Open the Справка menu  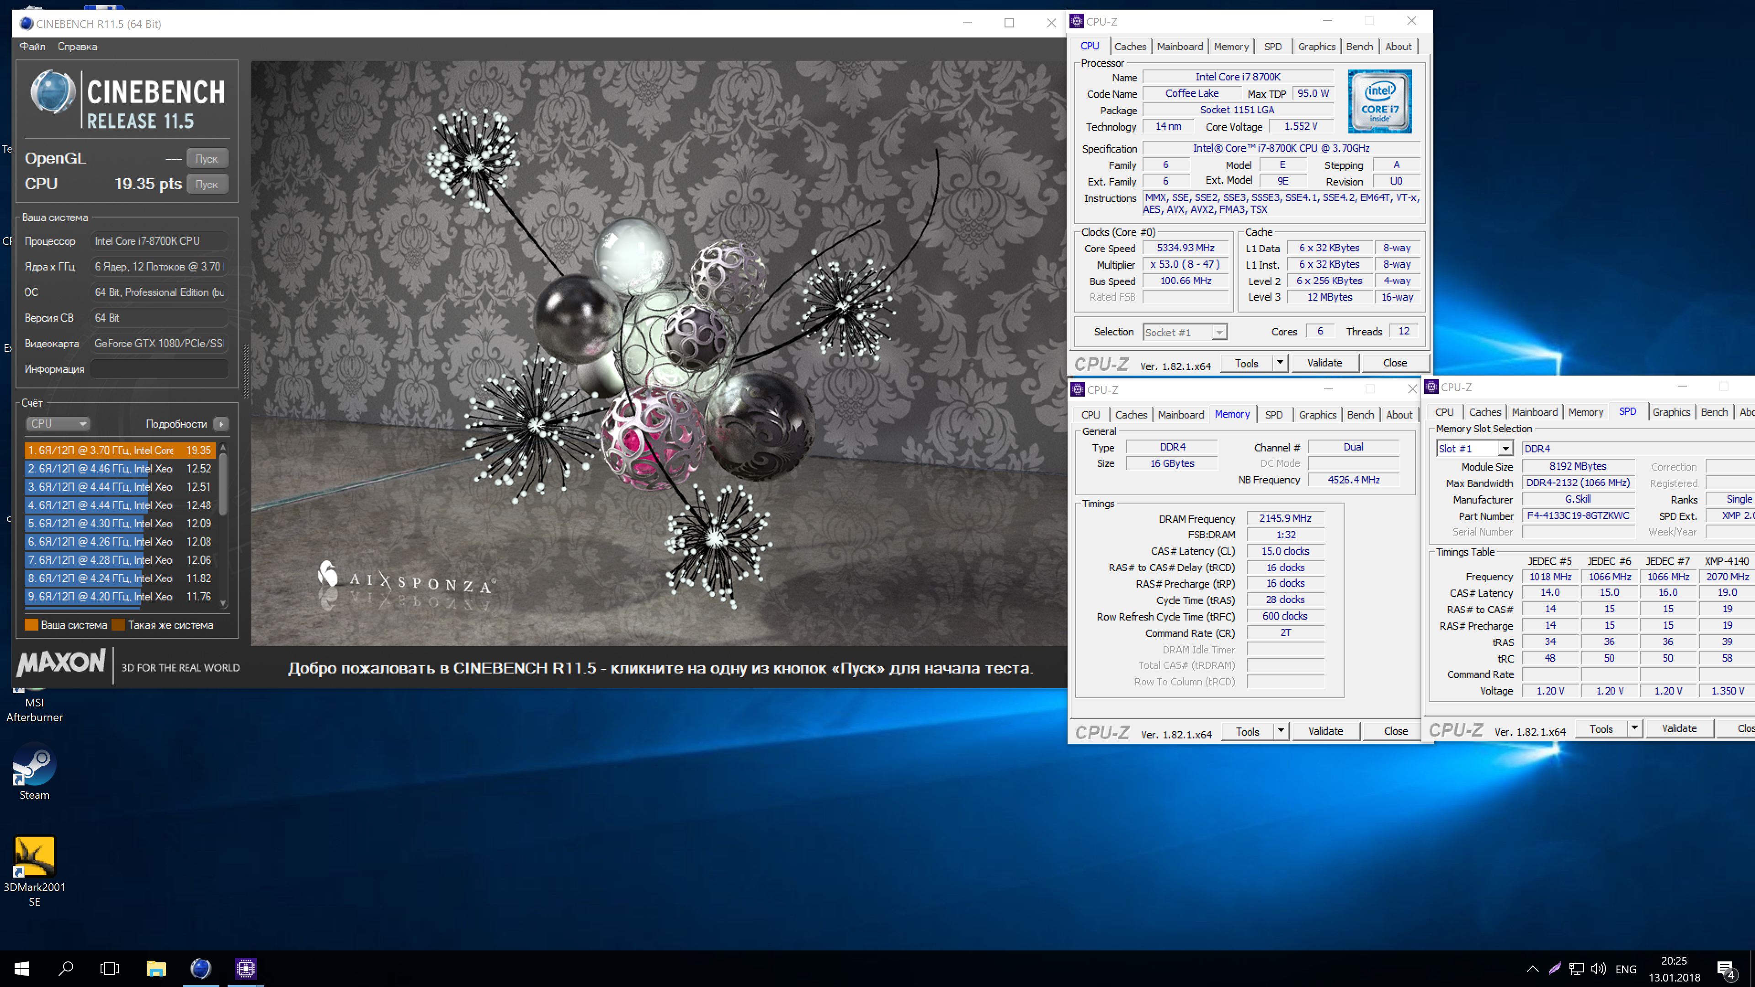click(x=77, y=46)
